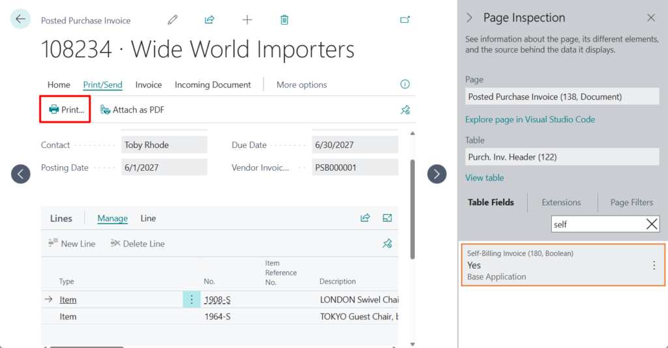Viewport: 668px width, 348px height.
Task: Click the trash delete icon
Action: [x=284, y=20]
